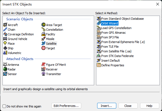This screenshot has height=111, width=162.
Task: Select the Radar icon
Action: 5,69
